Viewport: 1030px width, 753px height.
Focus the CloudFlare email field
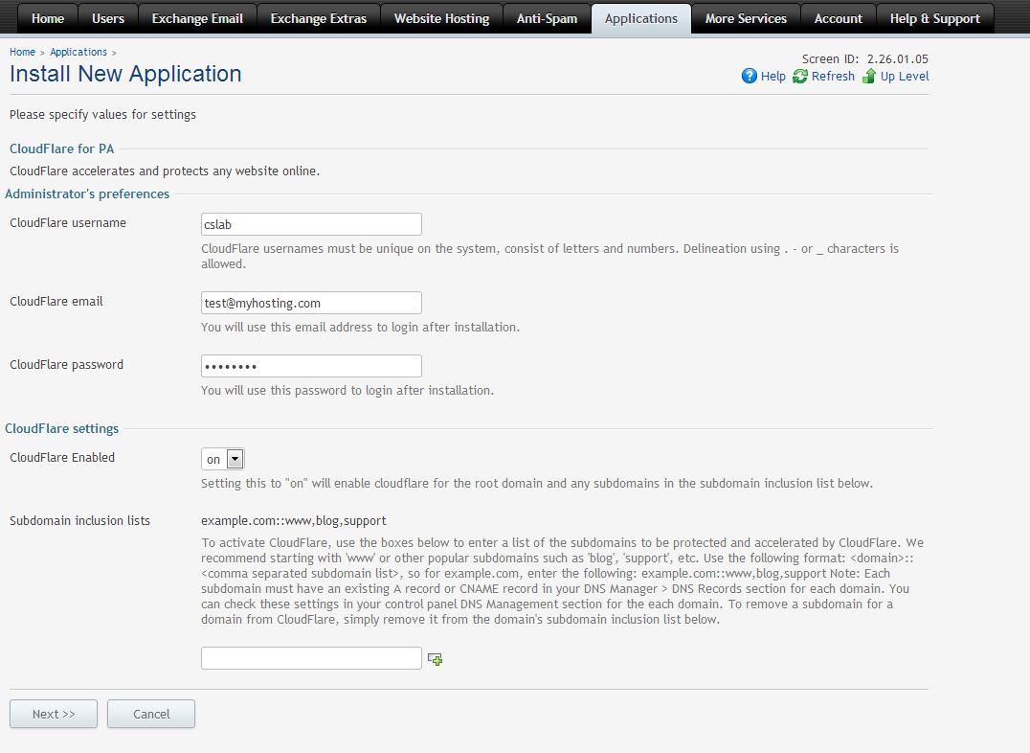pyautogui.click(x=311, y=303)
